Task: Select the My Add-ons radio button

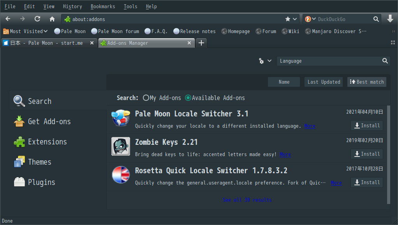Action: point(146,98)
